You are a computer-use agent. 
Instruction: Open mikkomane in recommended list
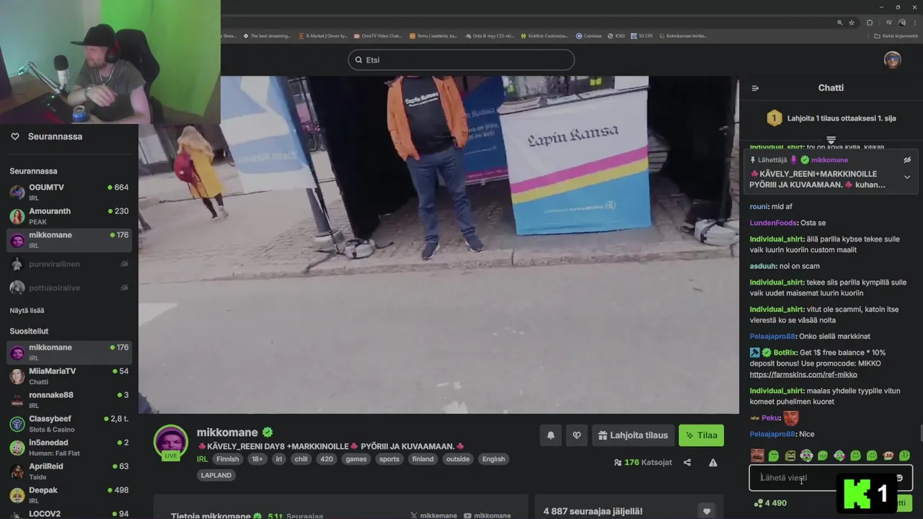pos(69,352)
